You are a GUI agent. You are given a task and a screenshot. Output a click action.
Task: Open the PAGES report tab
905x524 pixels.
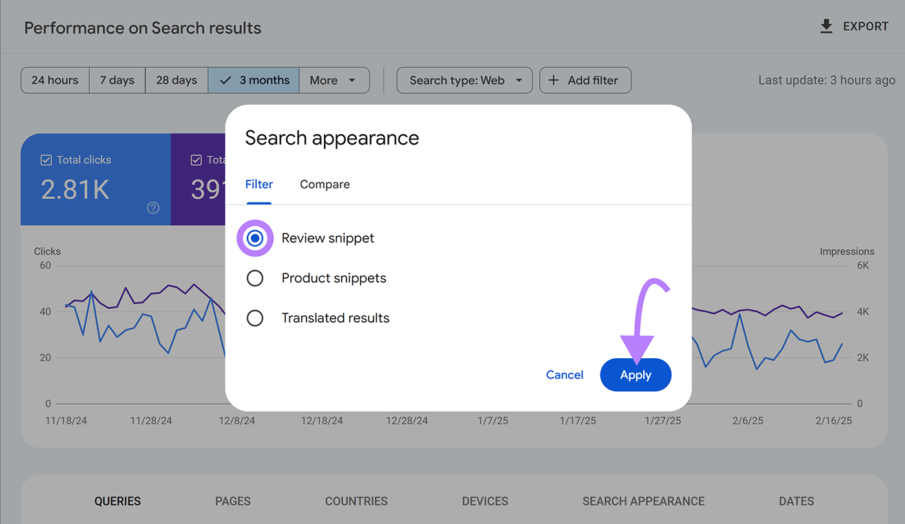[x=233, y=501]
